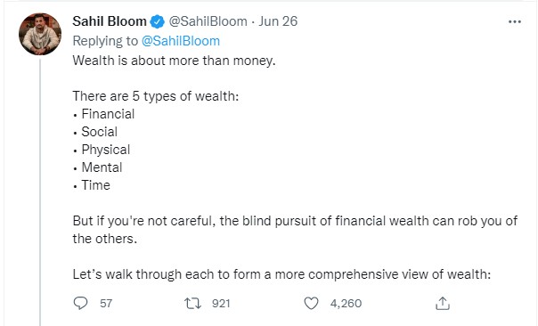Click the share upload arrow icon

pos(443,304)
